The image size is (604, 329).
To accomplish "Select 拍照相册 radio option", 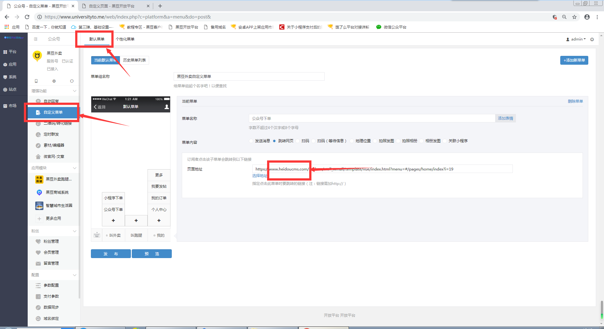I will (398, 141).
